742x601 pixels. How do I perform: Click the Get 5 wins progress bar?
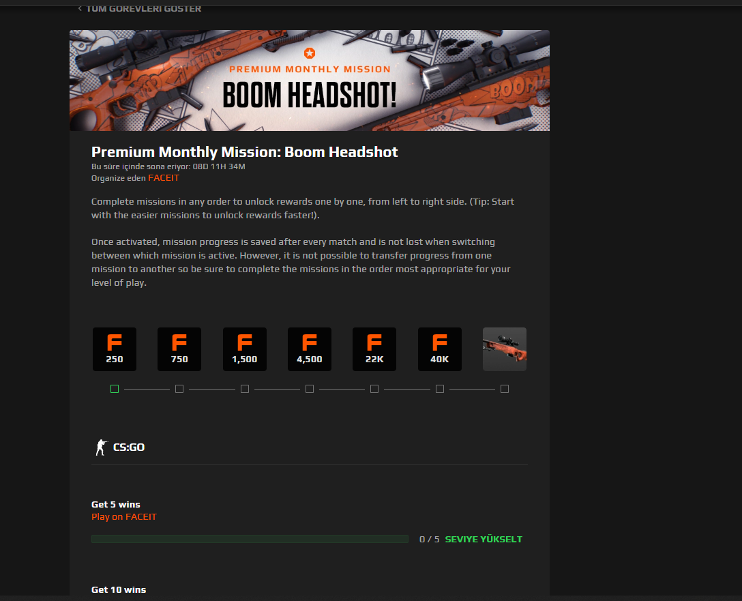[x=250, y=539]
